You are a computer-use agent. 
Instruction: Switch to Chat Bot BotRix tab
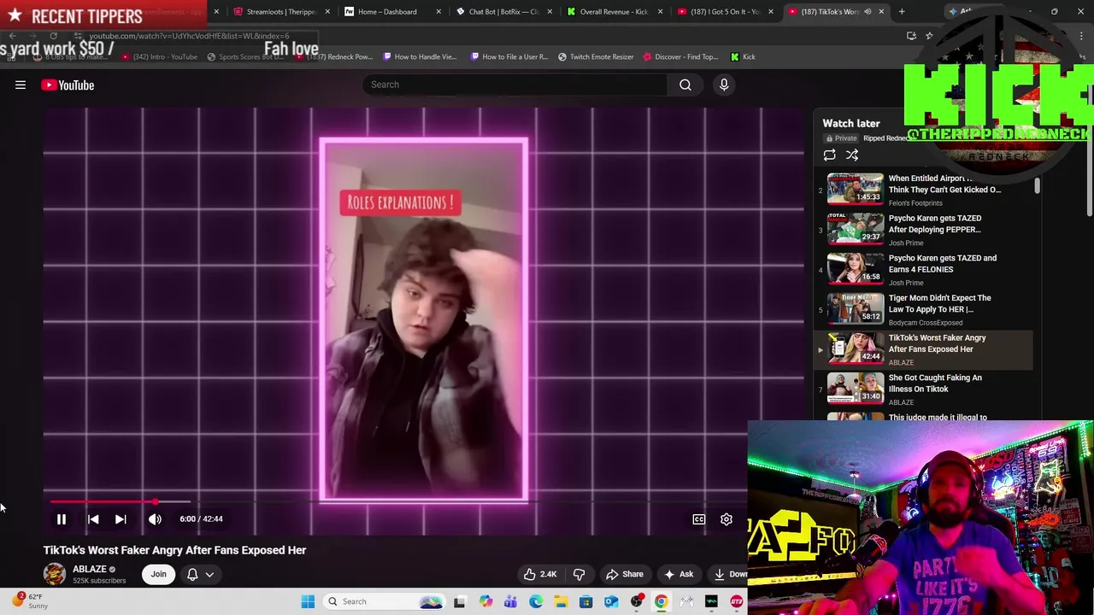(503, 11)
